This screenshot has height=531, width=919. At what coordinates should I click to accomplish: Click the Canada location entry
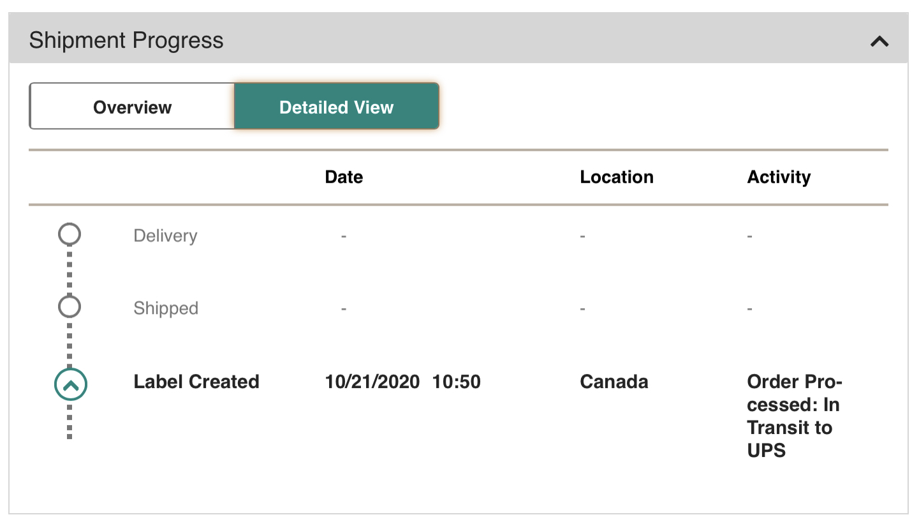[x=614, y=382]
